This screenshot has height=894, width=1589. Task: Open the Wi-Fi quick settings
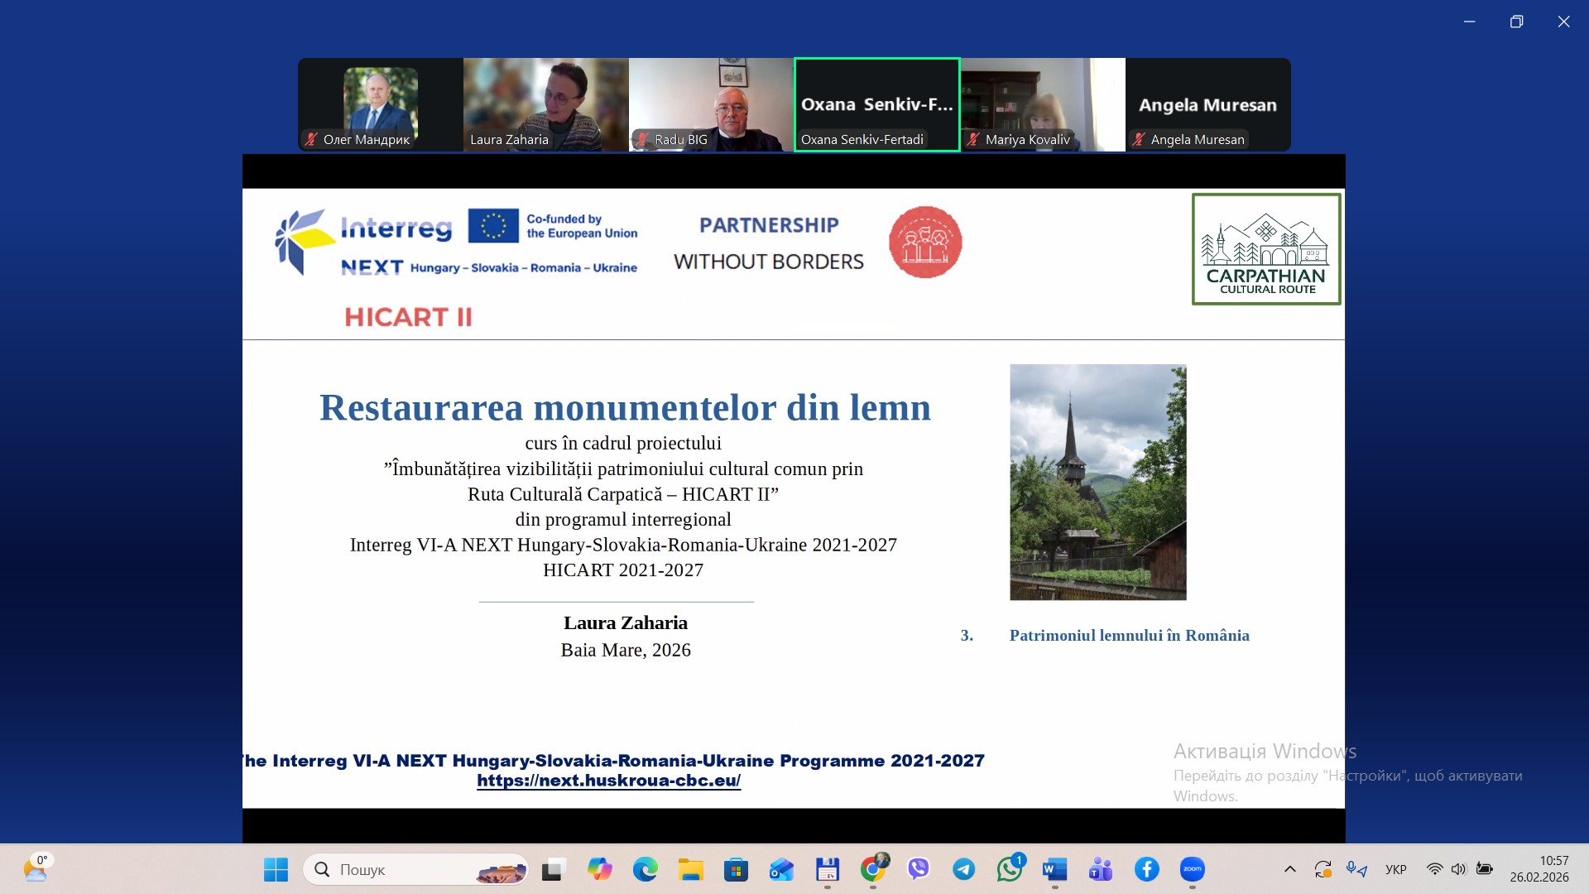point(1435,869)
